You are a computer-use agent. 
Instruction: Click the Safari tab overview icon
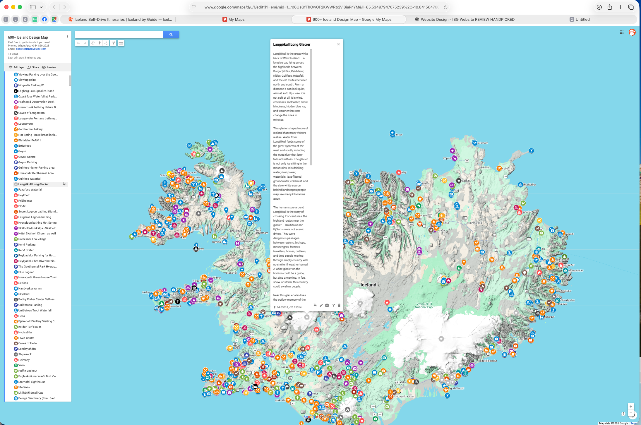click(631, 7)
